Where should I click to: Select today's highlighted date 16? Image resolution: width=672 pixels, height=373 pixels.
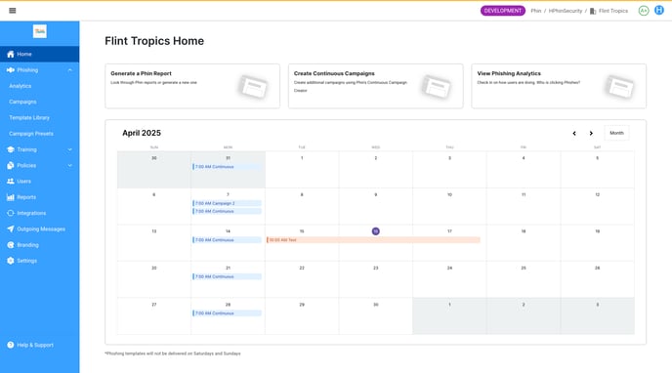click(375, 231)
